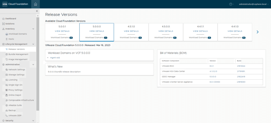Click the Storage Settings icon
This screenshot has height=123, width=271.
tap(7, 75)
